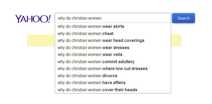Image resolution: width=212 pixels, height=104 pixels.
Task: Click the 'commit adultery' suggestion
Action: [x=113, y=62]
